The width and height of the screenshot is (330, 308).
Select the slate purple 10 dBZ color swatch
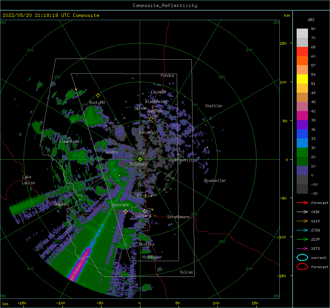point(302,170)
